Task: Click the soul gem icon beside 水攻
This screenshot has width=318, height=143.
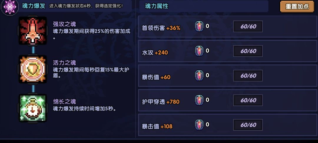Action: coord(199,51)
